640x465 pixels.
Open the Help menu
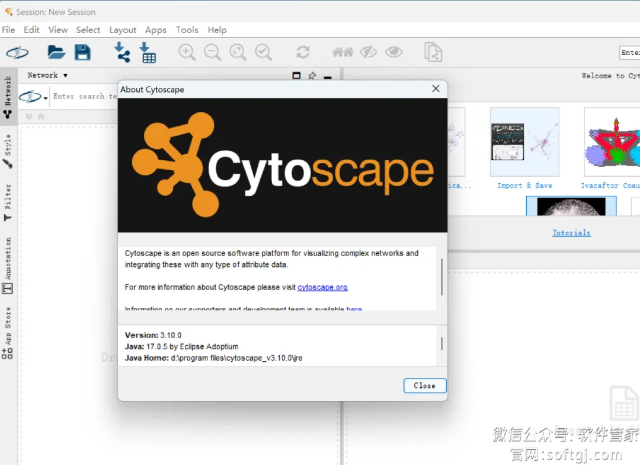point(217,30)
